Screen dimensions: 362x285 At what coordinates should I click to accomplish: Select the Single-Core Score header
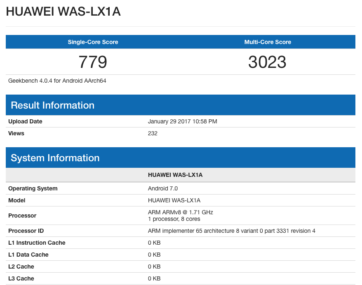click(93, 42)
